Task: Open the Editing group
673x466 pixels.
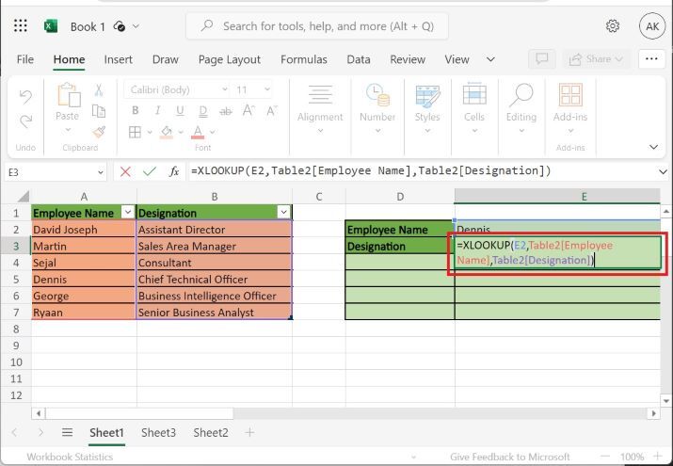Action: [521, 108]
